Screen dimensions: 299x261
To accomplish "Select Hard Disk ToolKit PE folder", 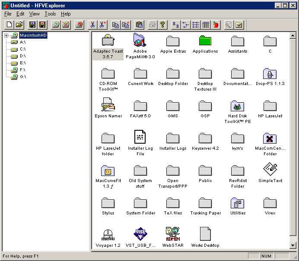I will pyautogui.click(x=238, y=112).
